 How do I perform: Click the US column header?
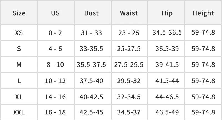[x=55, y=13]
